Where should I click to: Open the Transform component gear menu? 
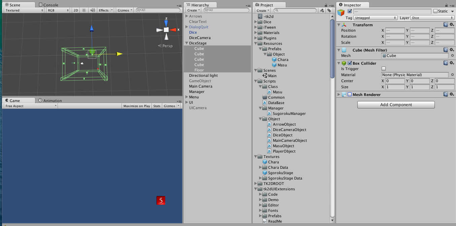pos(452,25)
